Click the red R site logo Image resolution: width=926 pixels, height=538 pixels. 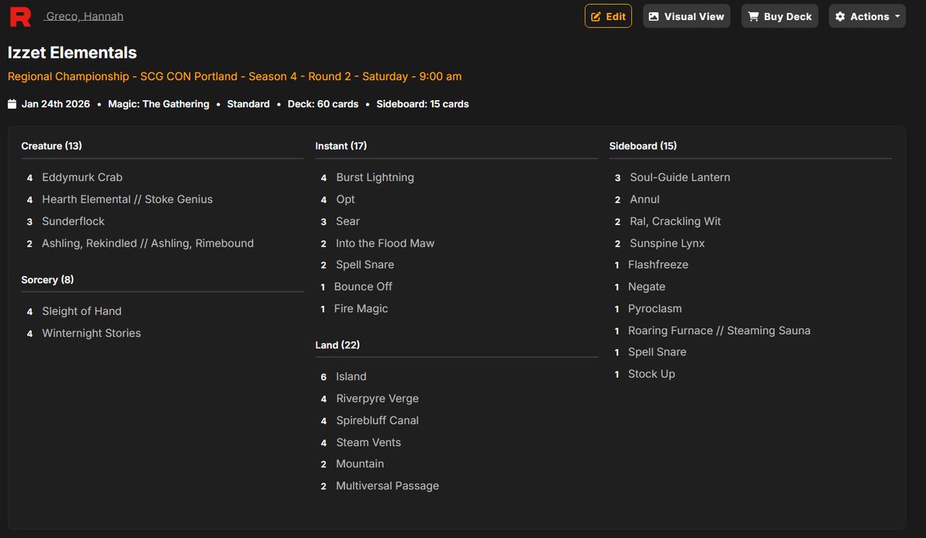click(x=20, y=16)
